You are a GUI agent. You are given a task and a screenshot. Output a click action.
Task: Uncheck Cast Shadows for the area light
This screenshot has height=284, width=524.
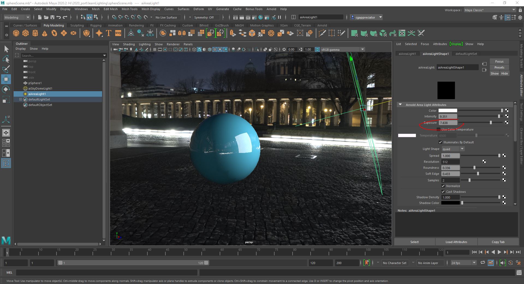pos(443,192)
